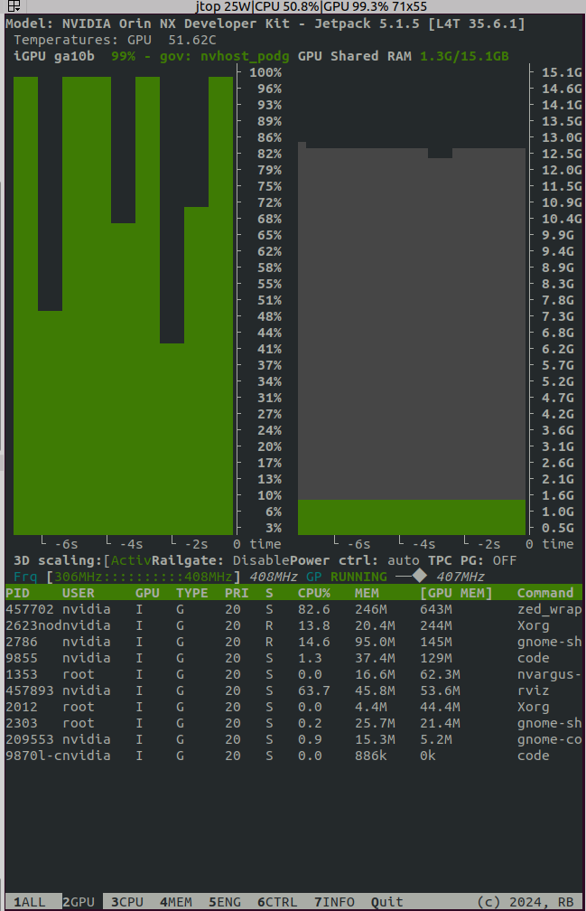This screenshot has width=586, height=911.
Task: Click the 643M GPU MEM value
Action: click(436, 609)
